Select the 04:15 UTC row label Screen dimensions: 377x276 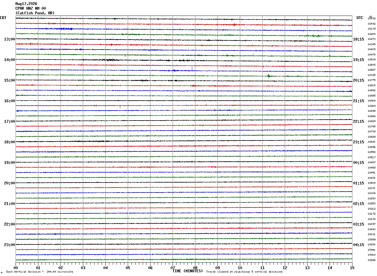click(359, 245)
